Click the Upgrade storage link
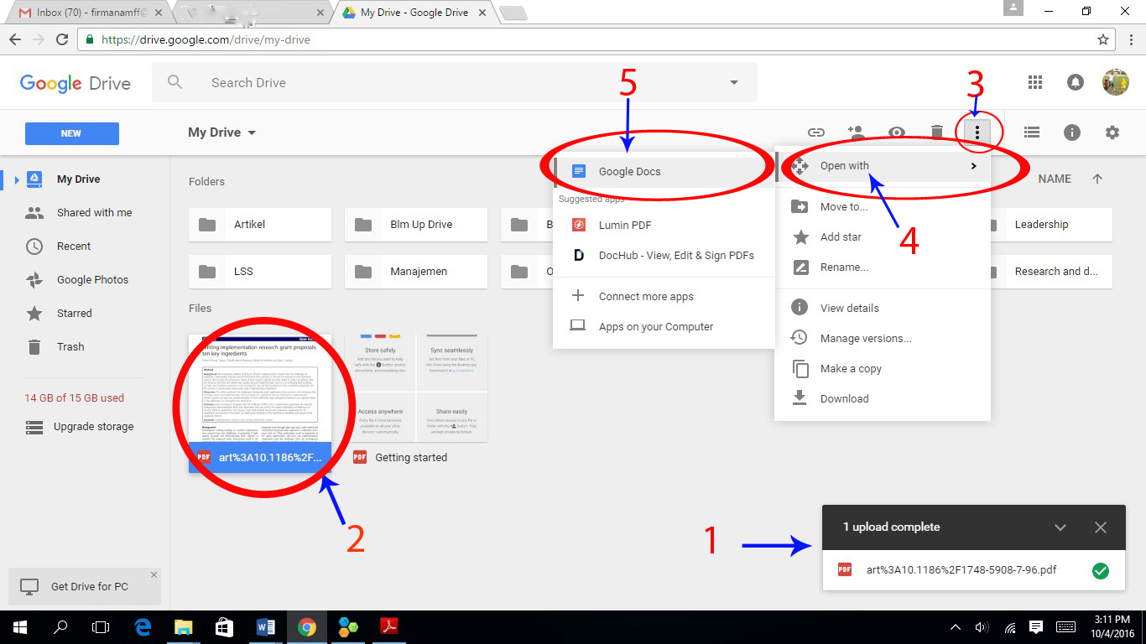This screenshot has width=1146, height=644. [93, 427]
